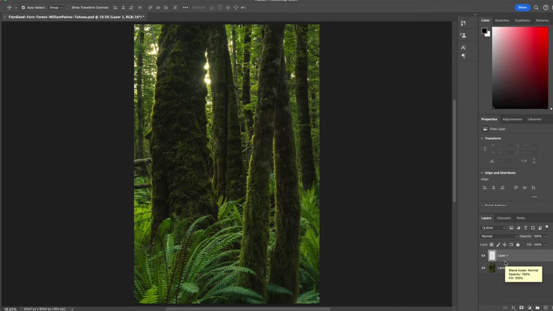Create a new group folder icon

537,307
